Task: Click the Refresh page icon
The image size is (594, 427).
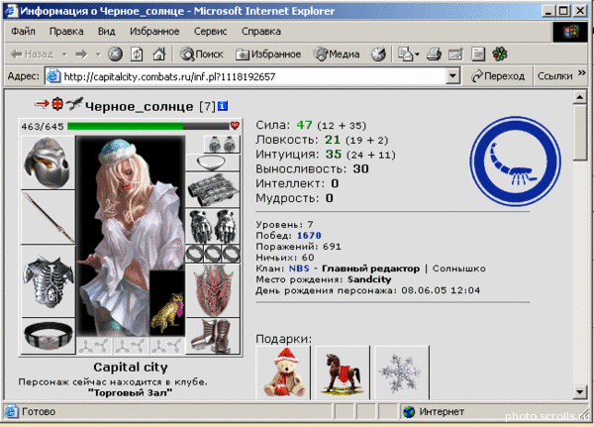Action: coord(137,54)
